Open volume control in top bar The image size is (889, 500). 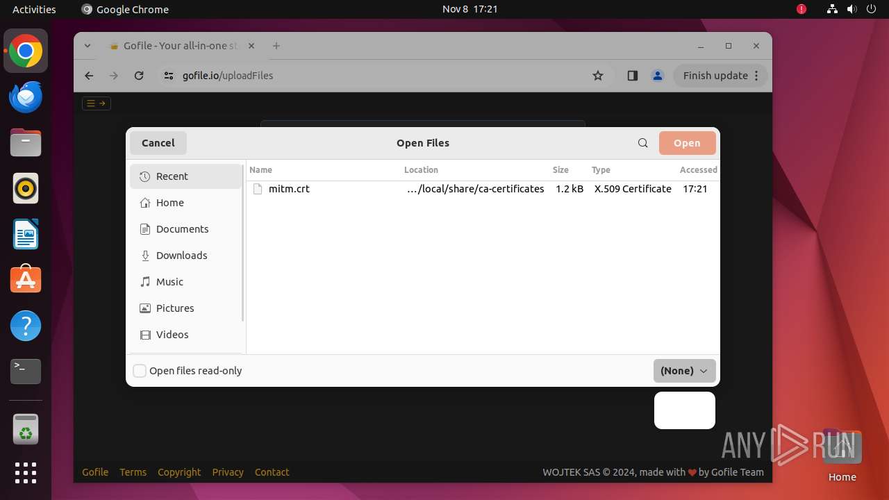coord(851,9)
